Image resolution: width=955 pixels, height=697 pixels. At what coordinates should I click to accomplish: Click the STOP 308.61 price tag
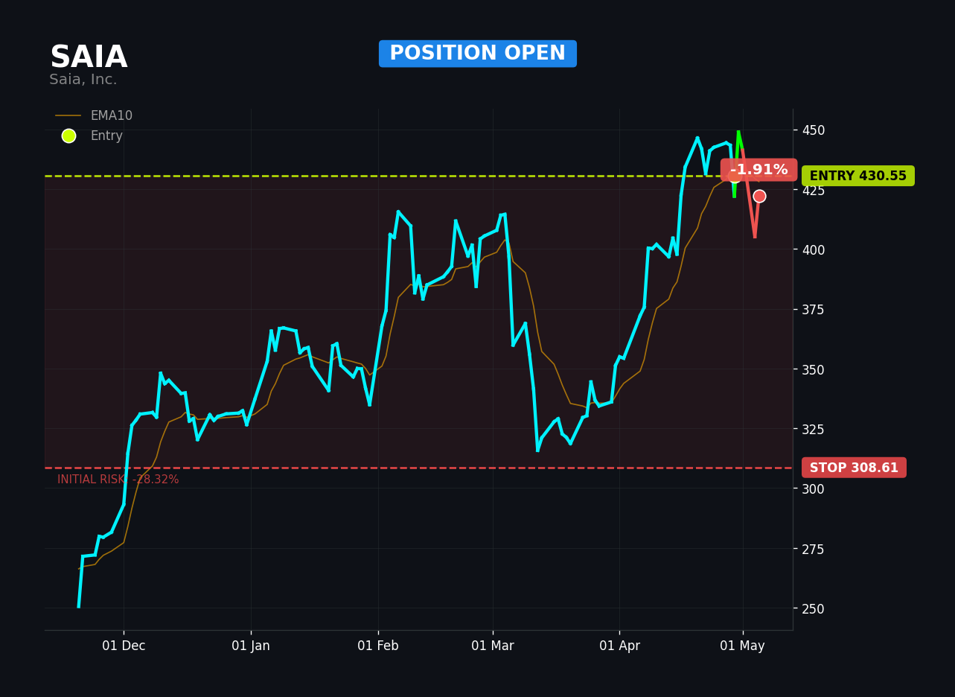(x=854, y=468)
